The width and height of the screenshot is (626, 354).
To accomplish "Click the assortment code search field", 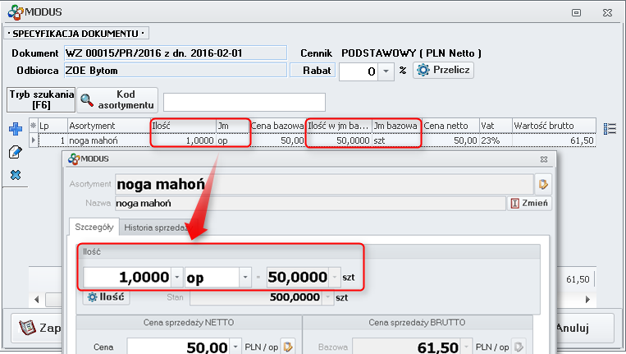I will tap(244, 102).
